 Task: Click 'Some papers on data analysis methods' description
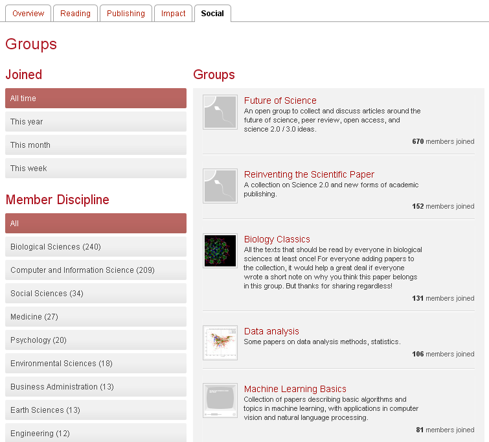coord(322,342)
